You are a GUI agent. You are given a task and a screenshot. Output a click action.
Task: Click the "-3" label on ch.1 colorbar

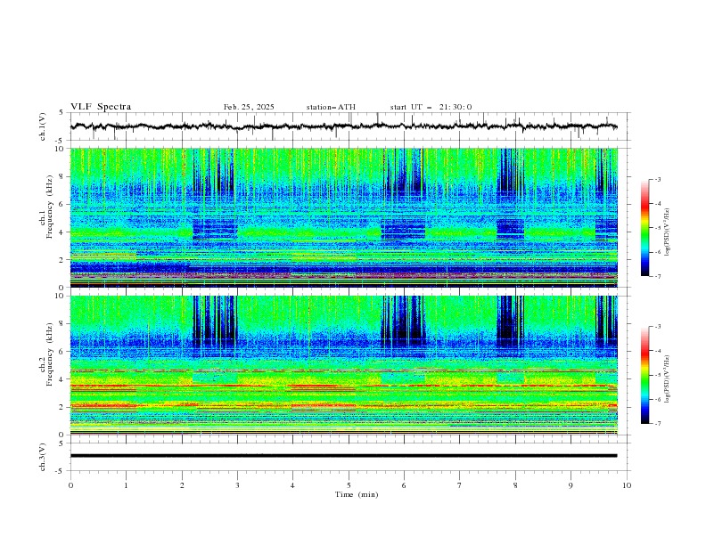[657, 179]
